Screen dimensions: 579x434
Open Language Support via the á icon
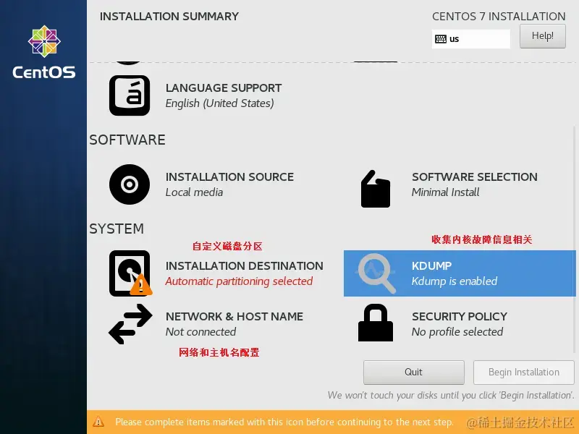(130, 95)
